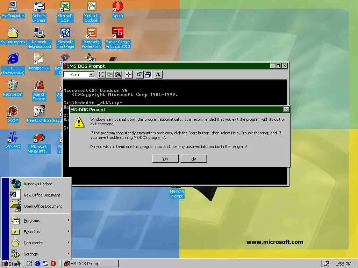
Task: Open the Auto font size dropdown
Action: pos(92,75)
